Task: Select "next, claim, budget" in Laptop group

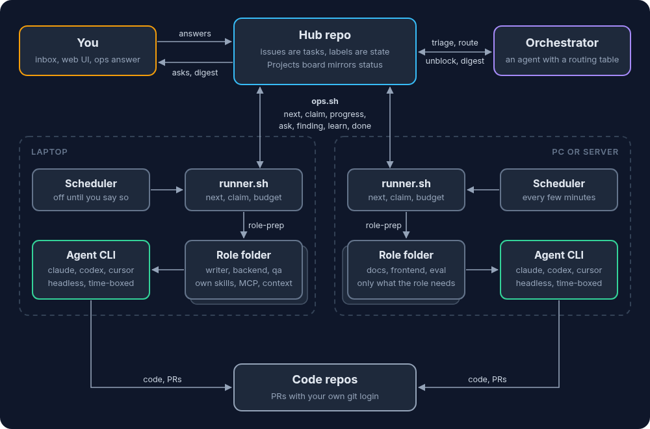Action: tap(244, 198)
